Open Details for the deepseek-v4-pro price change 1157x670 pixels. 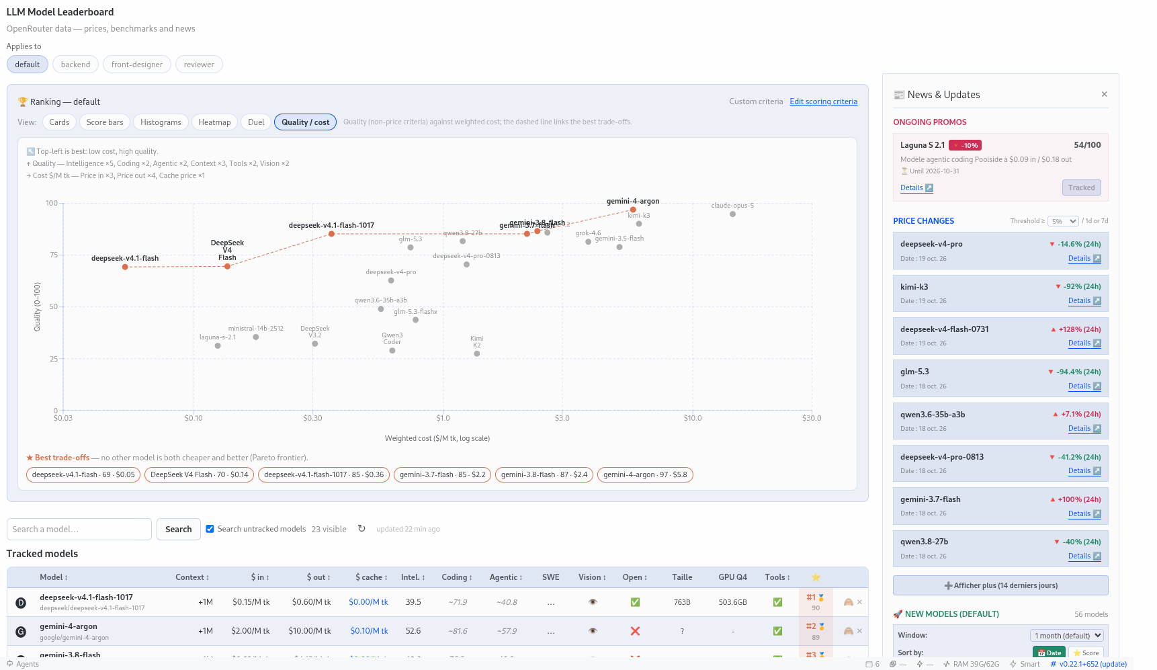point(1084,259)
